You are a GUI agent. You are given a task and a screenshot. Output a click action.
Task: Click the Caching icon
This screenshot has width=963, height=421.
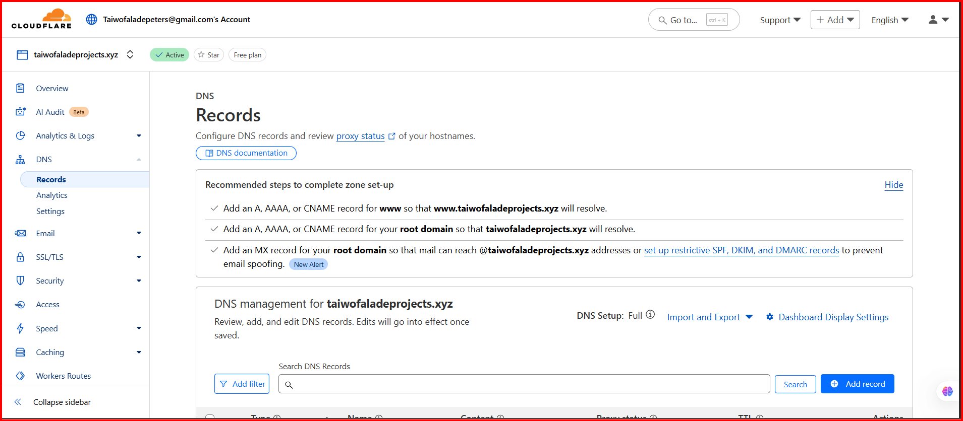point(20,352)
